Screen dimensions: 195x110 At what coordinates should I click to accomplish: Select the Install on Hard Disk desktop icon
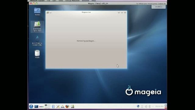point(37,27)
